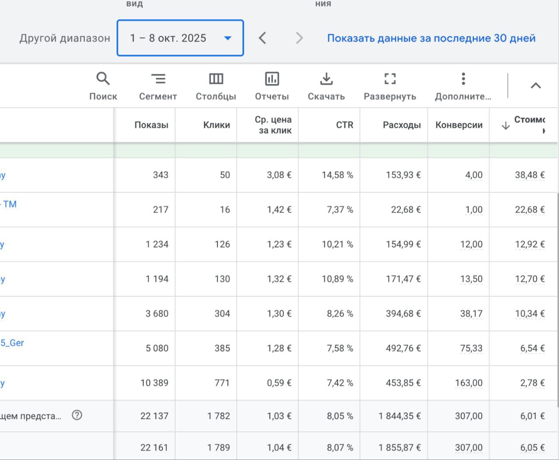Click the 163,00 conversions value
Viewport: 559px width, 460px height.
coord(469,383)
